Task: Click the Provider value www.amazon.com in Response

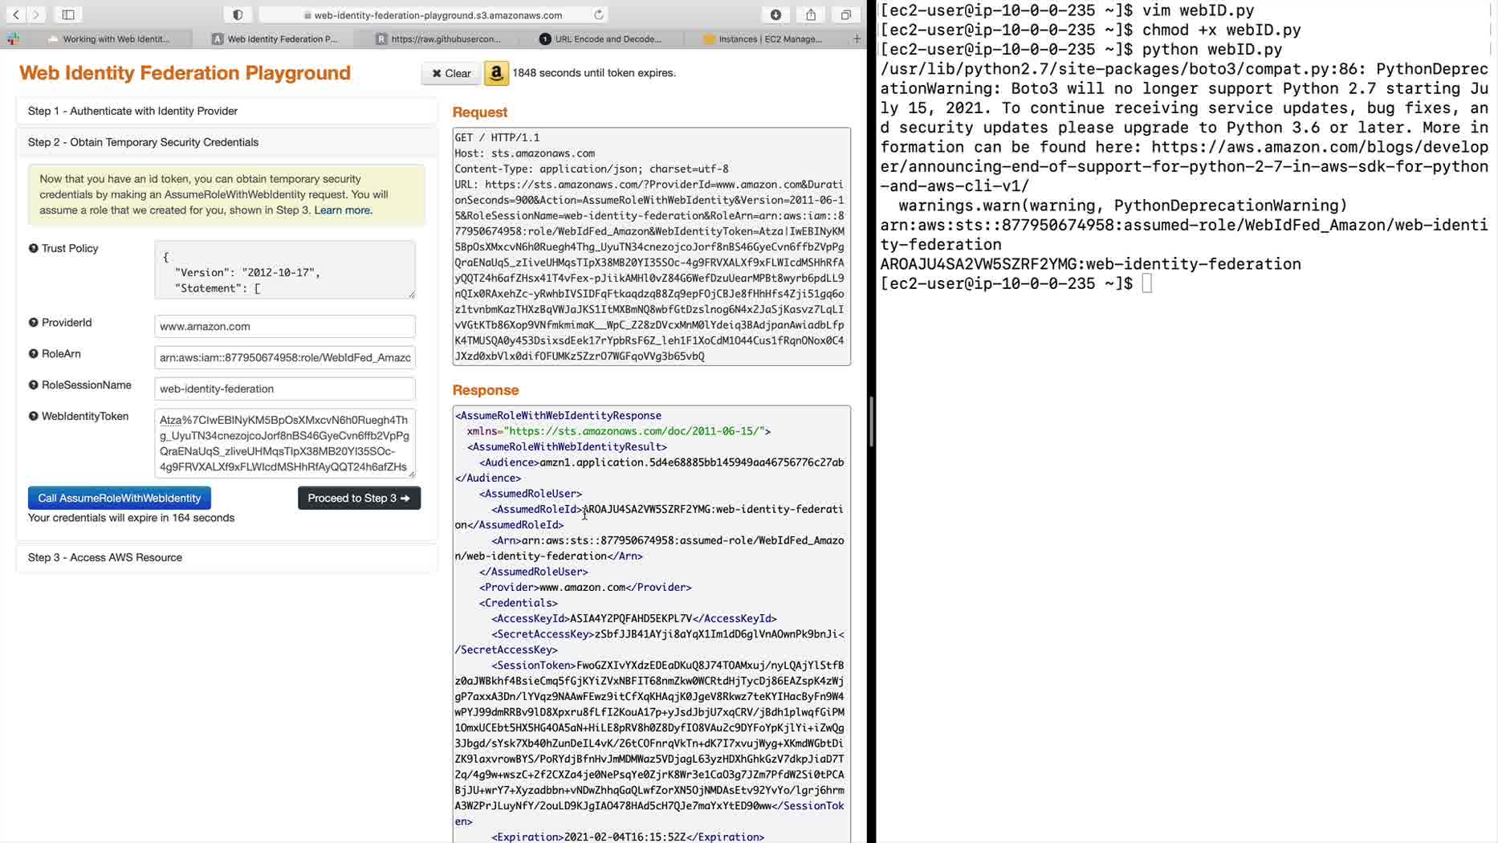Action: point(582,587)
